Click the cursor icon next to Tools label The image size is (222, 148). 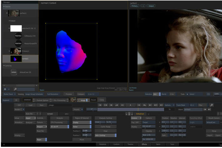pyautogui.click(x=187, y=94)
